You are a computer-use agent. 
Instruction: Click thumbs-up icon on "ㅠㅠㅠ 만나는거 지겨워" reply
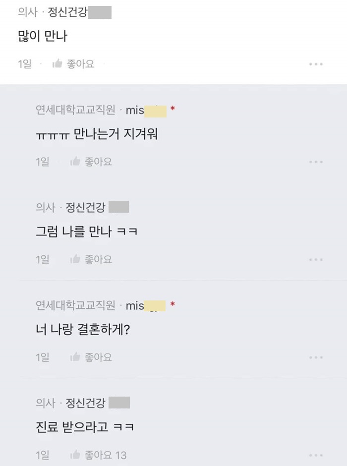75,162
